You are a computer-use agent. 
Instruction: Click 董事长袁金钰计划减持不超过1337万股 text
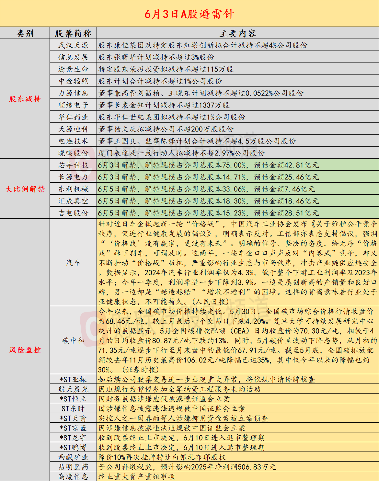pyautogui.click(x=164, y=105)
